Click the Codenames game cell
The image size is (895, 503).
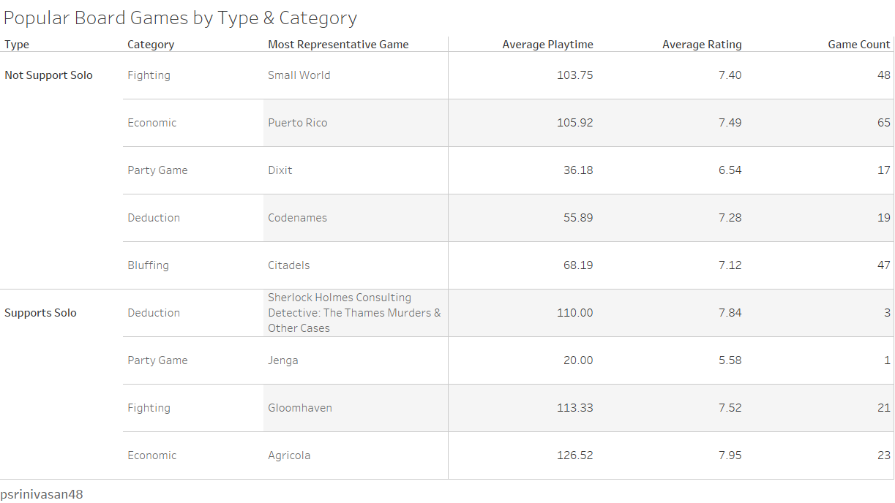pos(297,218)
